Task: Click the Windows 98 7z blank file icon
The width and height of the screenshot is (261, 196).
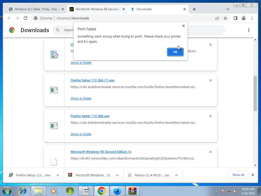Action: (x=54, y=162)
